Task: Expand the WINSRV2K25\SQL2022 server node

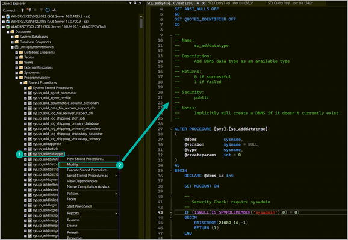Action: [4, 16]
